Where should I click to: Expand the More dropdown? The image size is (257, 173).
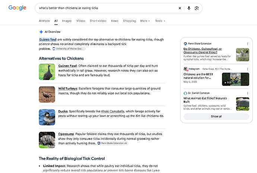145,21
